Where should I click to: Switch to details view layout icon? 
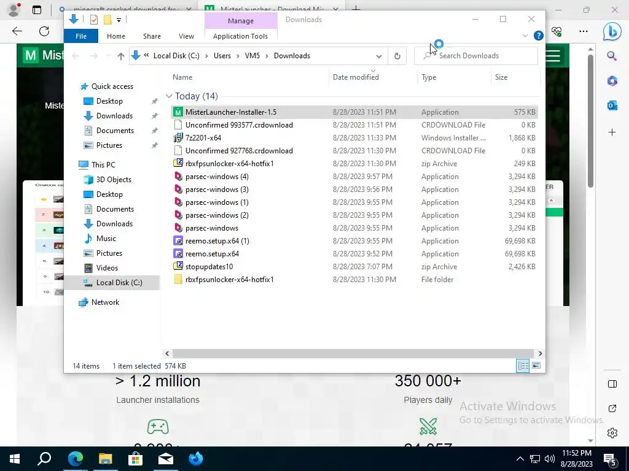coord(523,366)
